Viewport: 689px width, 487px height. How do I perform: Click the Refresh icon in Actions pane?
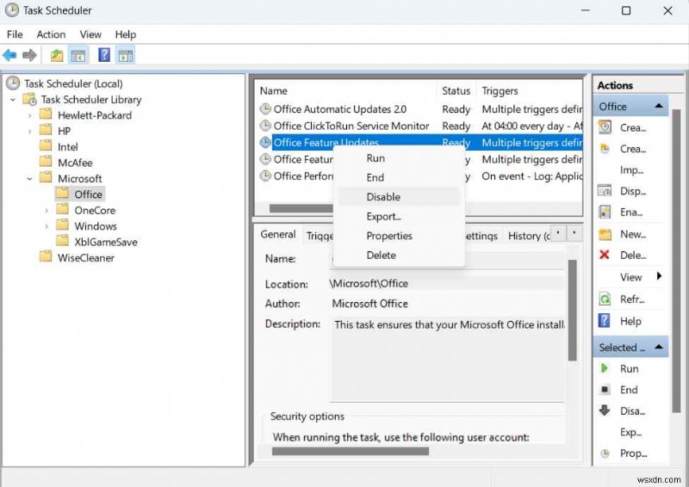click(x=605, y=299)
